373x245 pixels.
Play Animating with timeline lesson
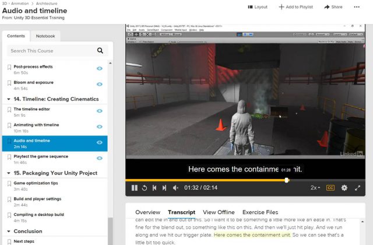pos(36,125)
